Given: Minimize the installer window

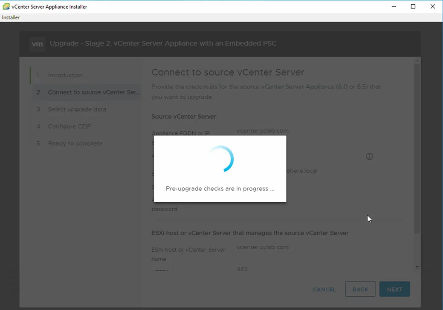Looking at the screenshot, I should click(394, 6).
